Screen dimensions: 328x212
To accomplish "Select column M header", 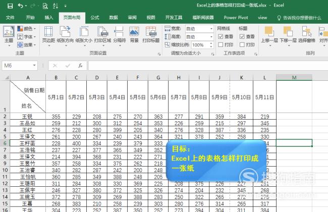I will (x=294, y=78).
